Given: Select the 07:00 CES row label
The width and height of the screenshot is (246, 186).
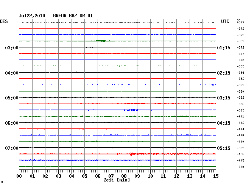Looking at the screenshot, I should [x=12, y=148].
